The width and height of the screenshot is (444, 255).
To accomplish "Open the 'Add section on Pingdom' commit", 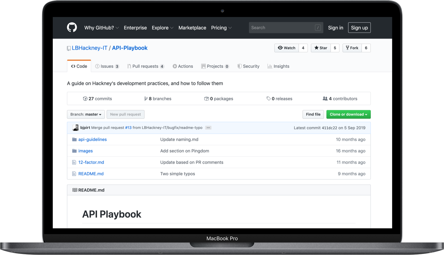I will coord(185,151).
